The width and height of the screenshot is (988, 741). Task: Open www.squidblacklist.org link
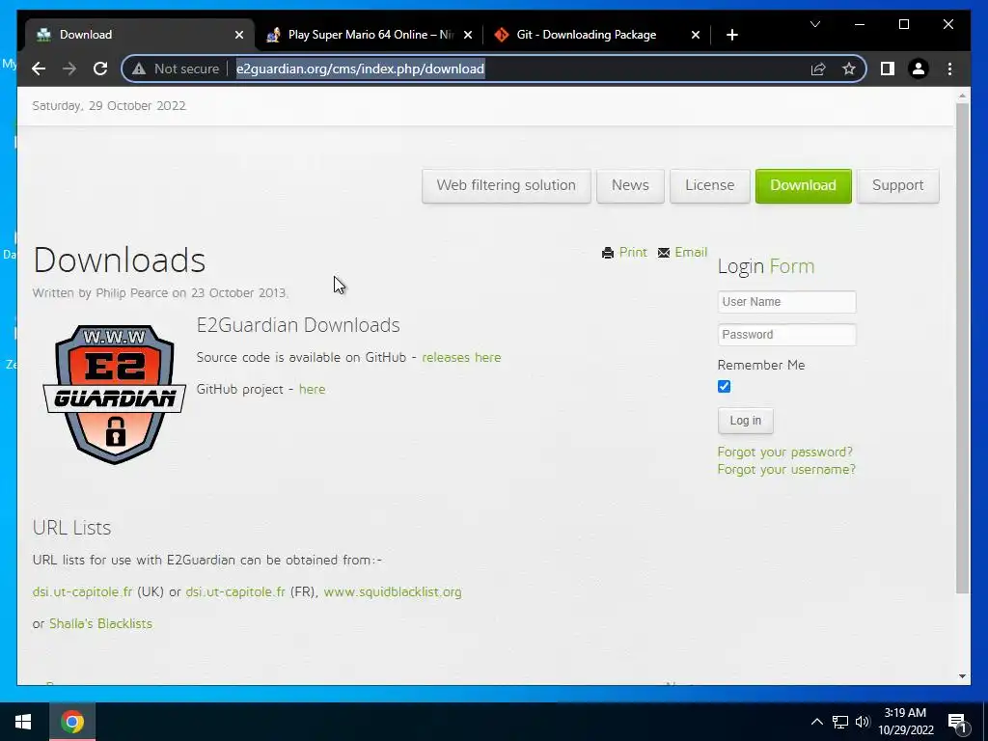[x=393, y=591]
